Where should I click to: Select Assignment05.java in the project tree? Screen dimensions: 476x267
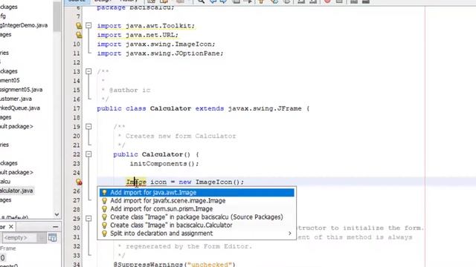22,90
